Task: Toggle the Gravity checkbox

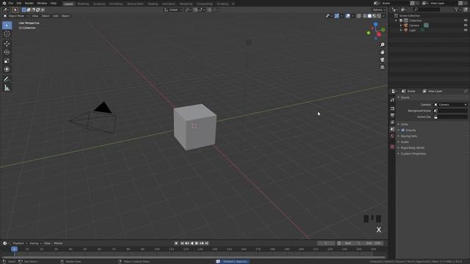Action: click(403, 131)
